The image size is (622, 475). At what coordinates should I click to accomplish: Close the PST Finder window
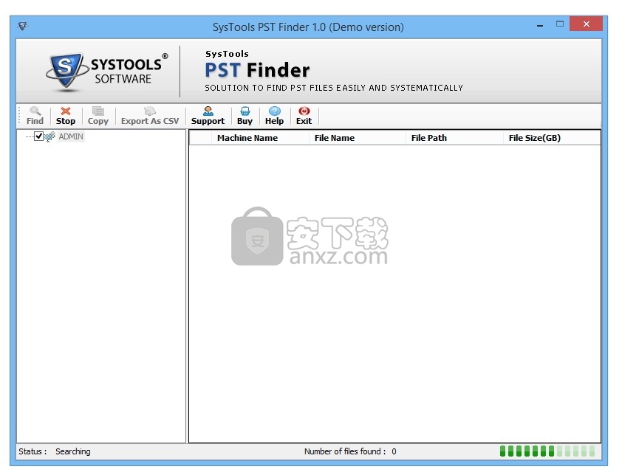[586, 24]
